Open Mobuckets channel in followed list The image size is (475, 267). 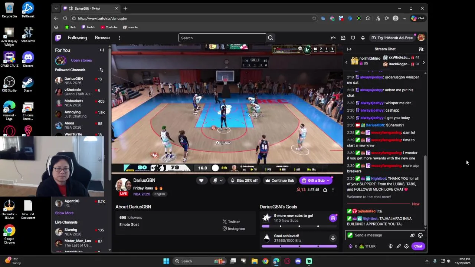click(80, 103)
